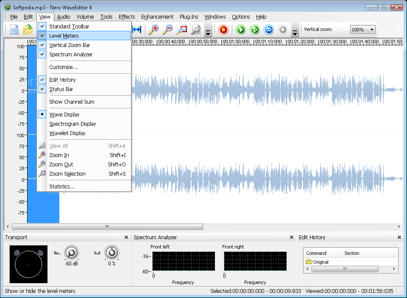Open the Edit menu
This screenshot has height=298, width=407.
pyautogui.click(x=28, y=17)
